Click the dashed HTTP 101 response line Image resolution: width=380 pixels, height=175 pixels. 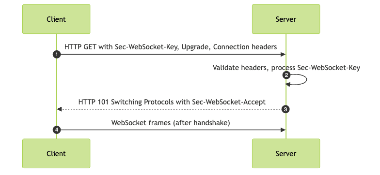[x=172, y=109]
